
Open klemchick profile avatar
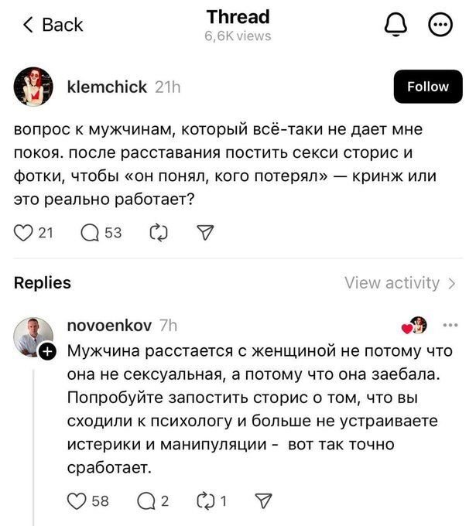click(x=33, y=86)
